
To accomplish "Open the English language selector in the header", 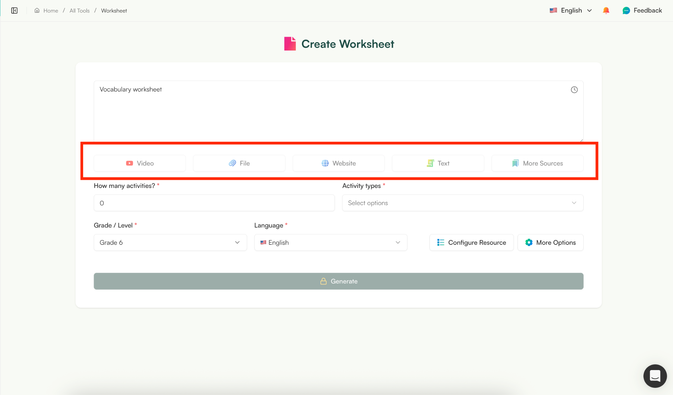I will (x=571, y=10).
